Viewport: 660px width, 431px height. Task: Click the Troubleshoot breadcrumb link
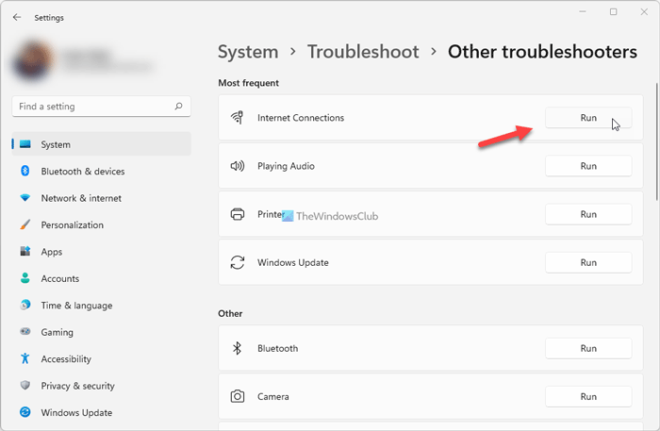click(363, 52)
